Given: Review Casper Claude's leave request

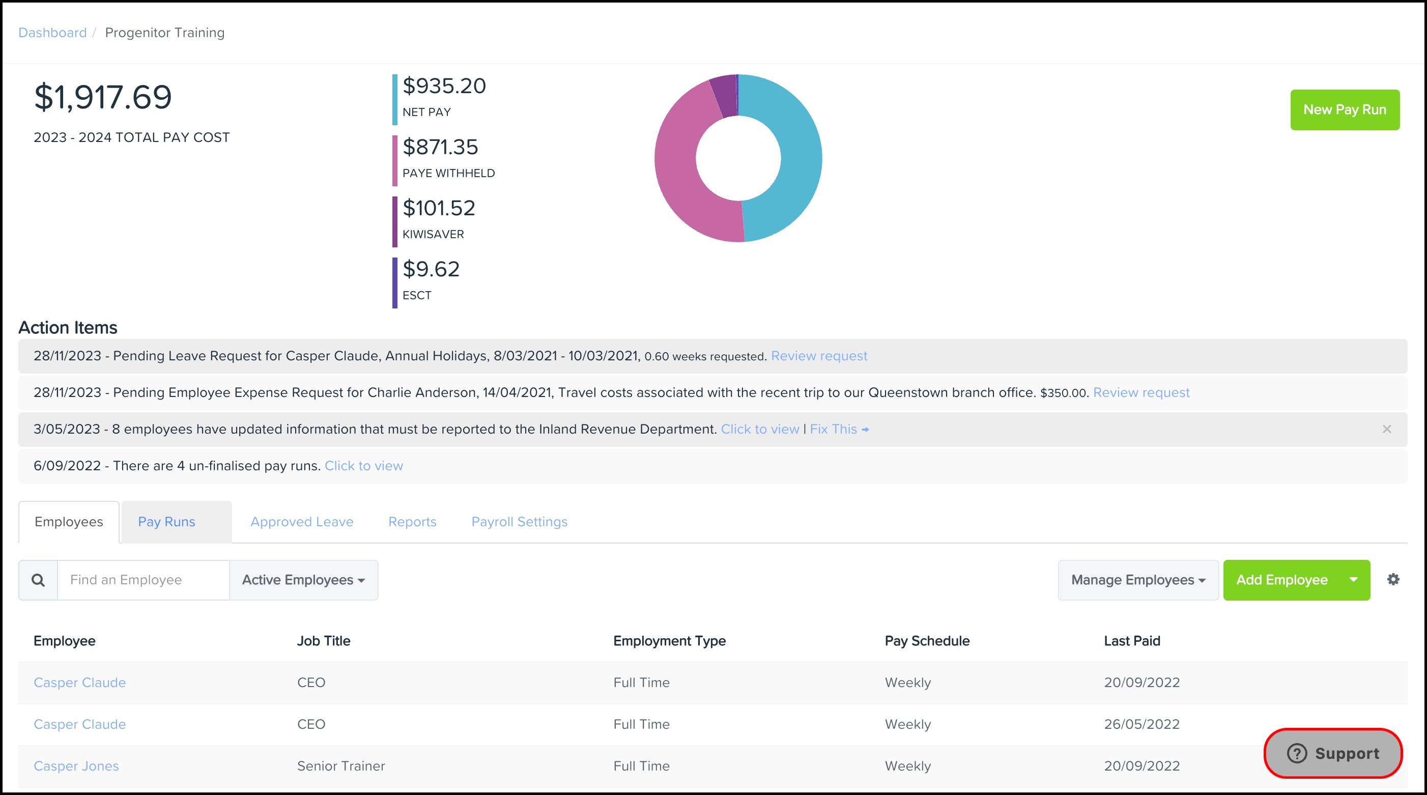Looking at the screenshot, I should pos(819,356).
